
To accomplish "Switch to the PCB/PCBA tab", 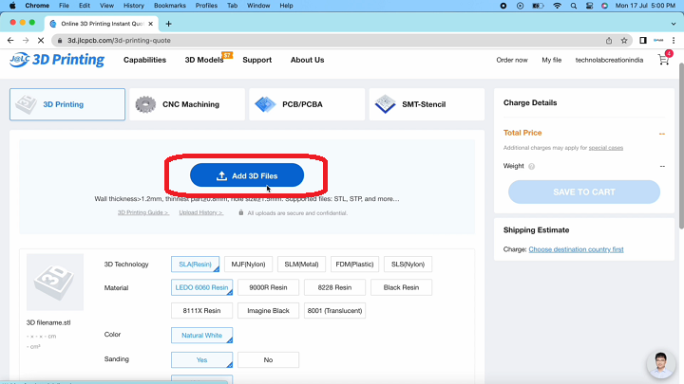I will (307, 104).
